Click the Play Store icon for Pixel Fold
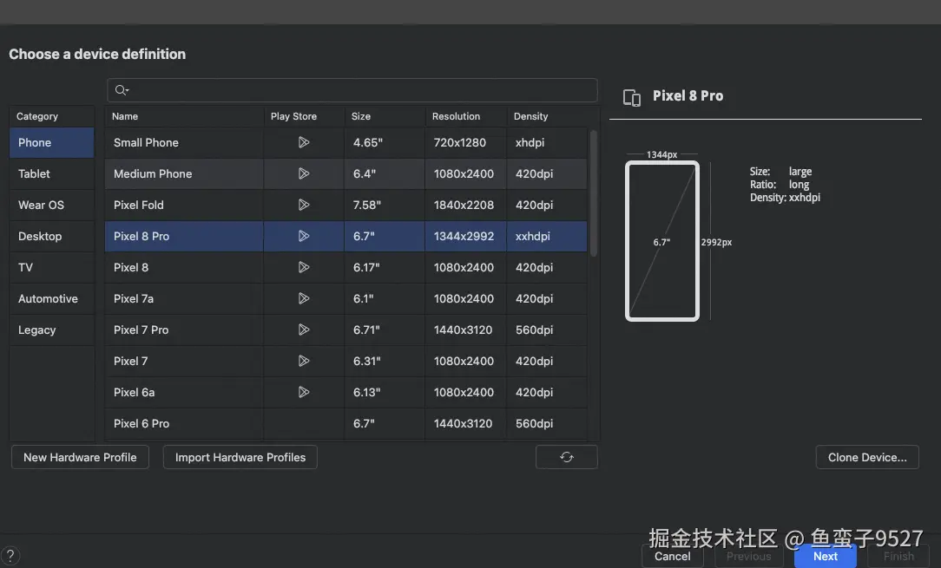Screen dimensions: 941x568 [x=304, y=205]
